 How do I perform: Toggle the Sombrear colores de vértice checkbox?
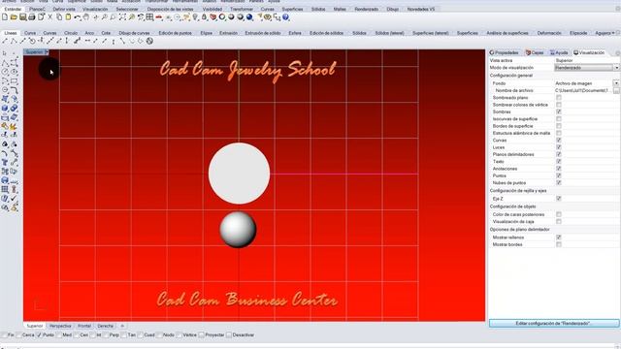pyautogui.click(x=559, y=105)
